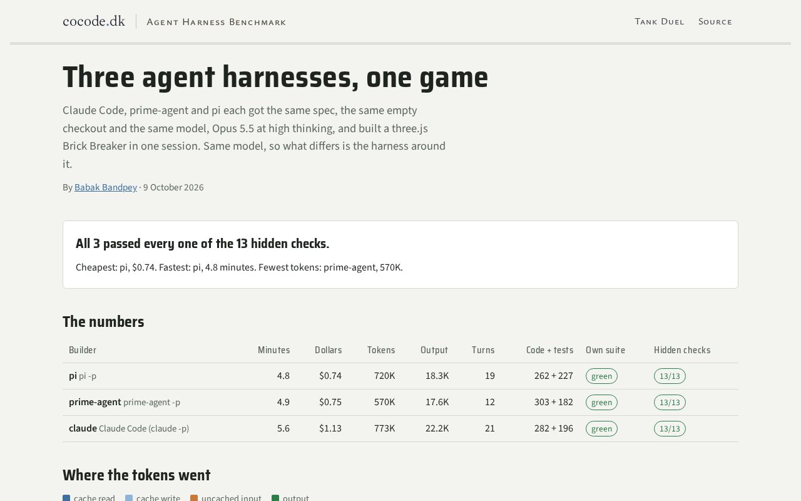
Task: Click the output legend swatch
Action: coord(275,498)
